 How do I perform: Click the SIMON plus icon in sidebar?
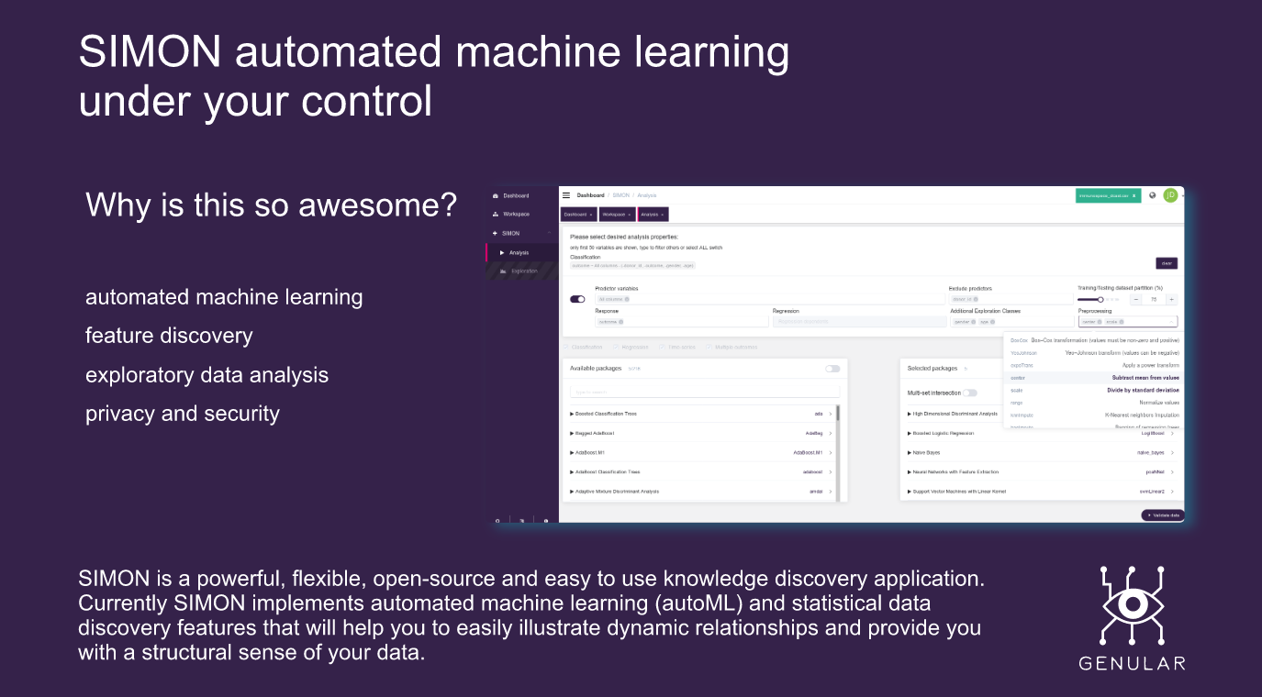click(x=495, y=233)
